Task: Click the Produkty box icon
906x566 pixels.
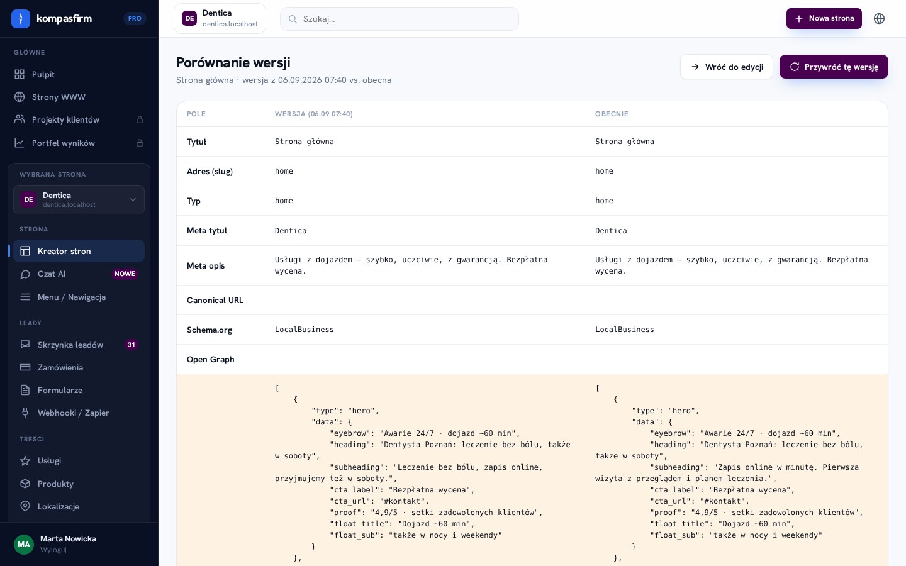Action: pos(25,484)
